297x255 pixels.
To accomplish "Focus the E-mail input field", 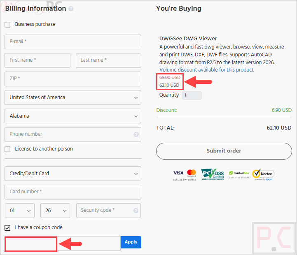I will click(x=73, y=42).
